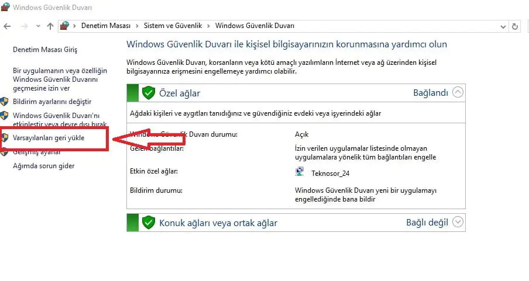Open Denetim Masası Giriş link
Image resolution: width=529 pixels, height=281 pixels.
click(x=45, y=50)
